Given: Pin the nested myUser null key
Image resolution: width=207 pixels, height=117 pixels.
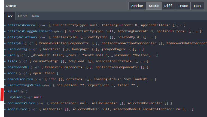Looking at the screenshot, I should (x=27, y=97).
